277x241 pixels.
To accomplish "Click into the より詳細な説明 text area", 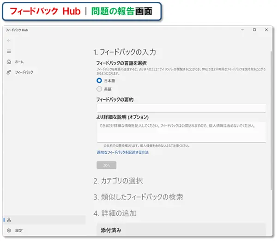I will click(181, 132).
